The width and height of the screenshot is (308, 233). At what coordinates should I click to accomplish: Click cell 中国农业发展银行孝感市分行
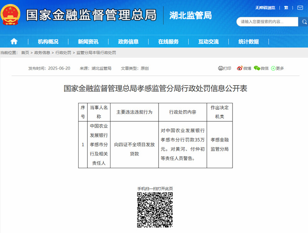pyautogui.click(x=99, y=145)
